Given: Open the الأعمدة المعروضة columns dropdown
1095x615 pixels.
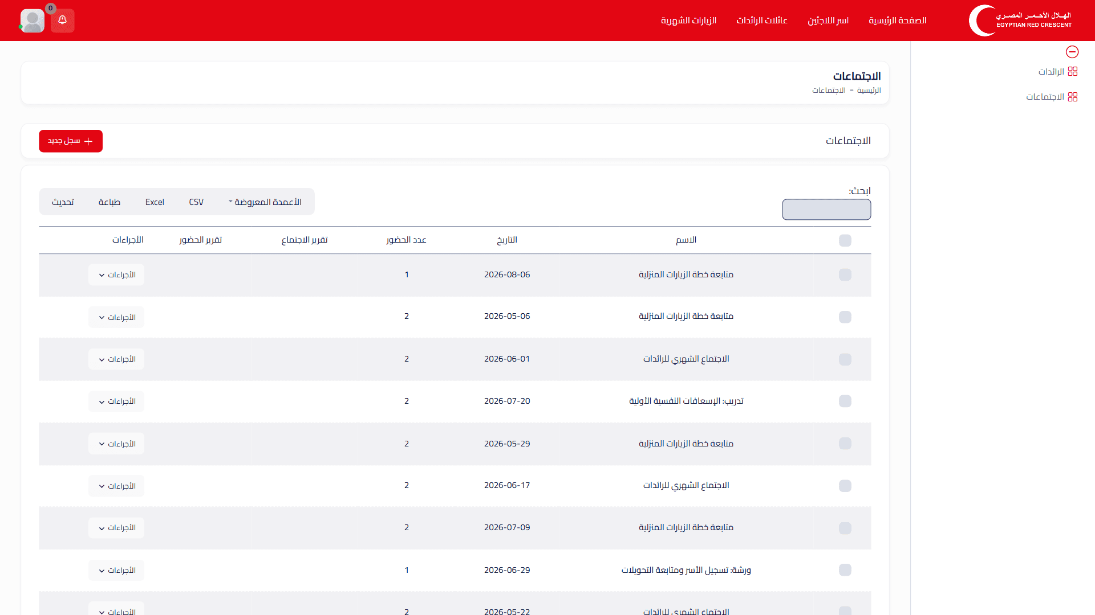Looking at the screenshot, I should click(x=265, y=202).
